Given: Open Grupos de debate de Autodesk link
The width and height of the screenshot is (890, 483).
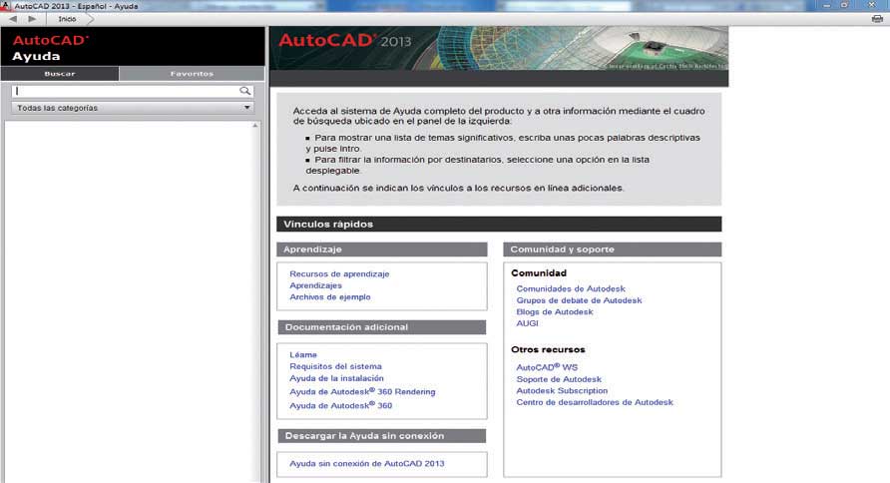Looking at the screenshot, I should (579, 300).
